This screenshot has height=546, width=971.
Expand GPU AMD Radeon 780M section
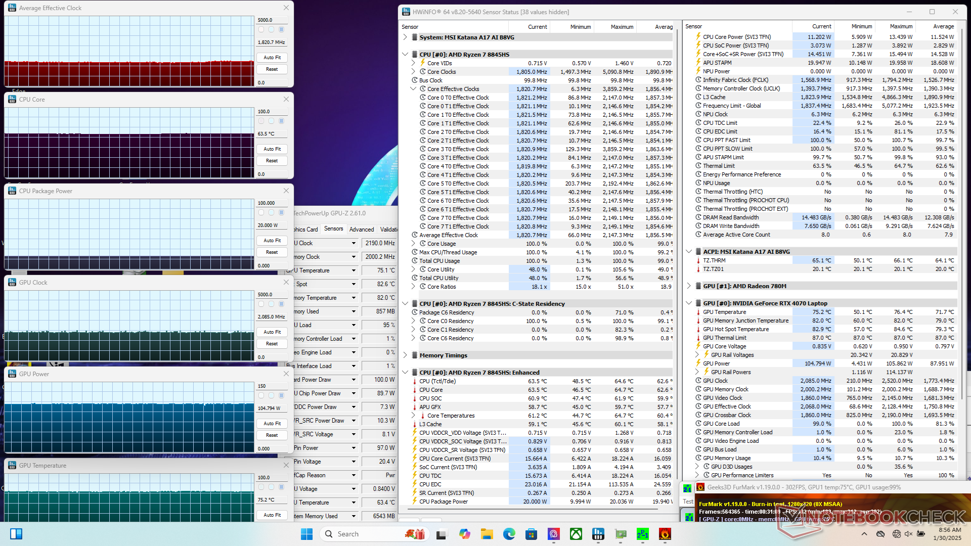click(689, 286)
